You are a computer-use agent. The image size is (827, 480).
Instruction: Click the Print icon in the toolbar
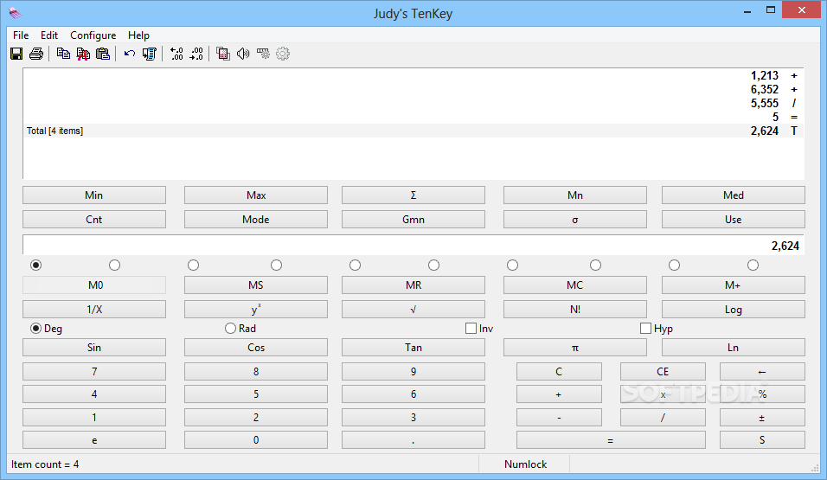(x=35, y=54)
